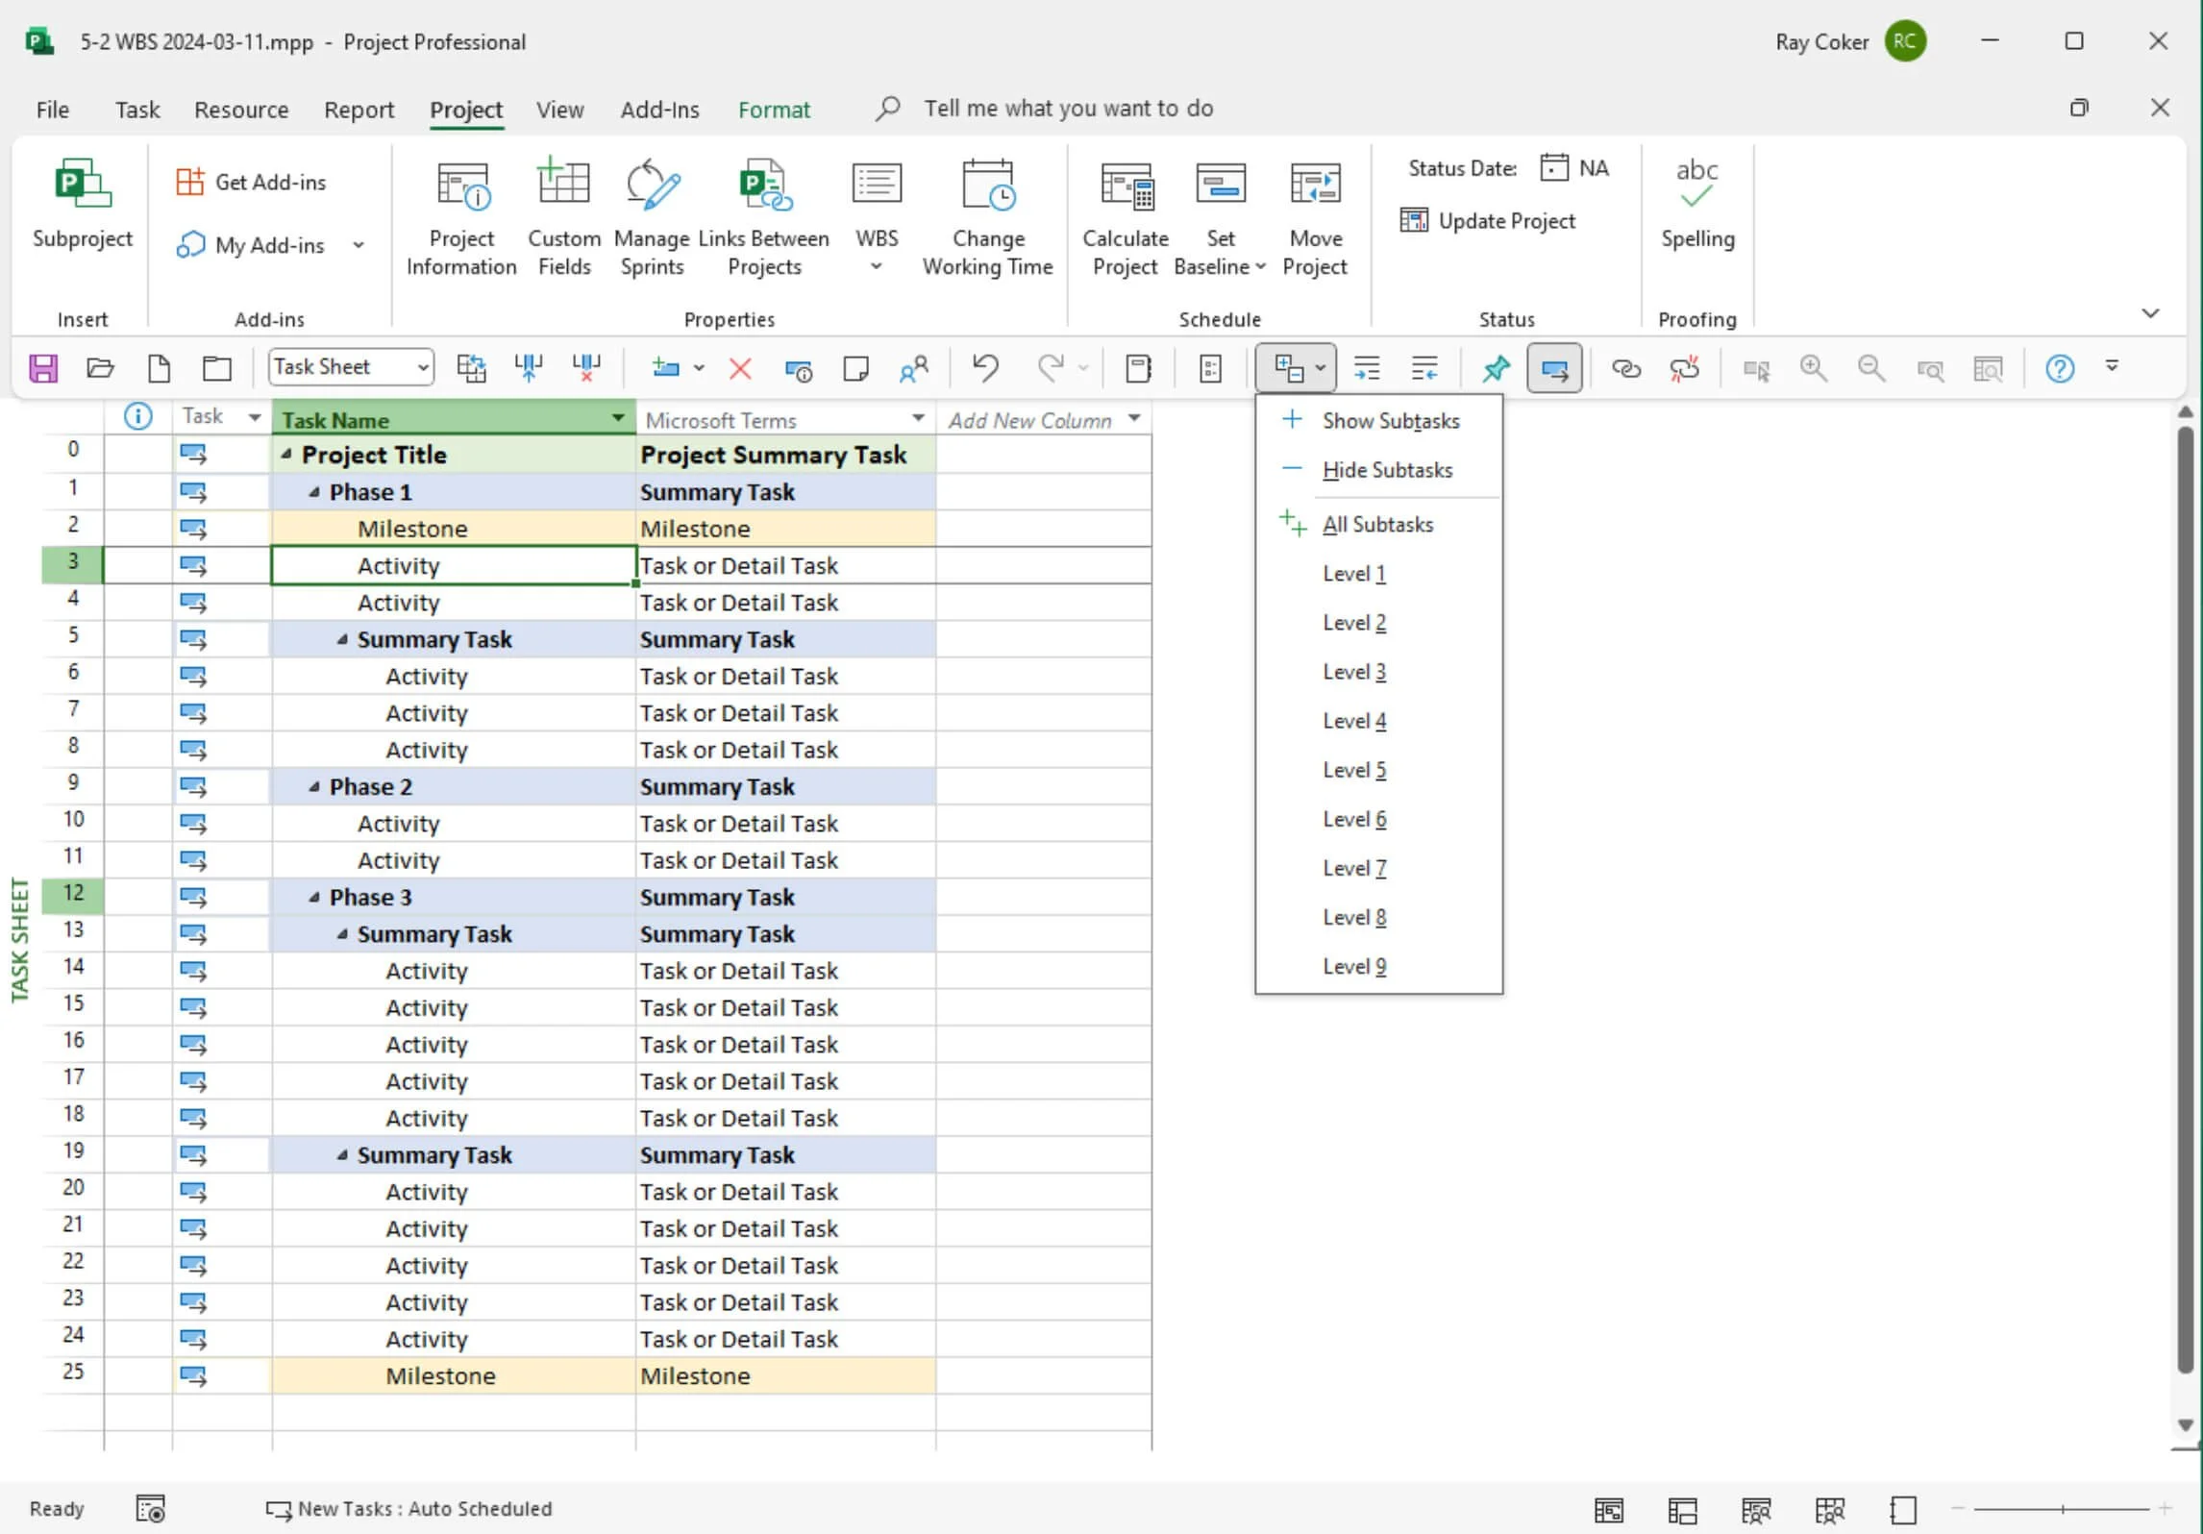This screenshot has height=1534, width=2203.
Task: Select All Subtasks in menu
Action: coord(1379,525)
